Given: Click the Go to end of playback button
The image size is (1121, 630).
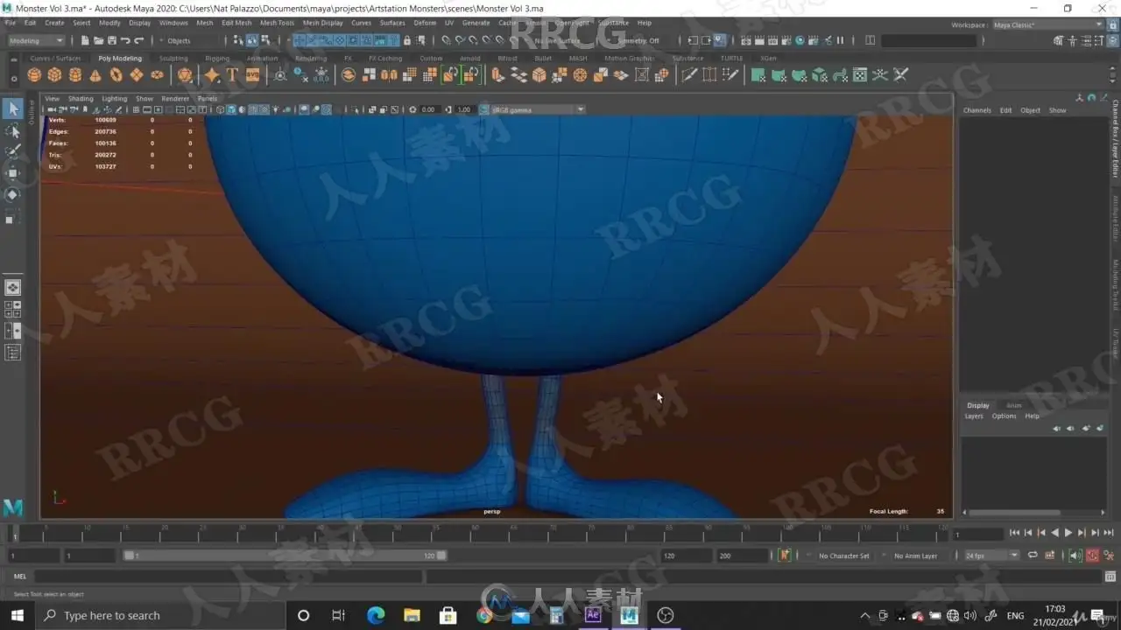Looking at the screenshot, I should coord(1108,533).
